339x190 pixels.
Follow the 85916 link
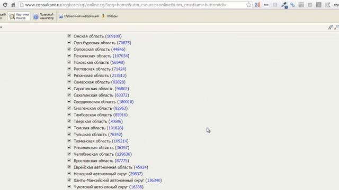120,115
